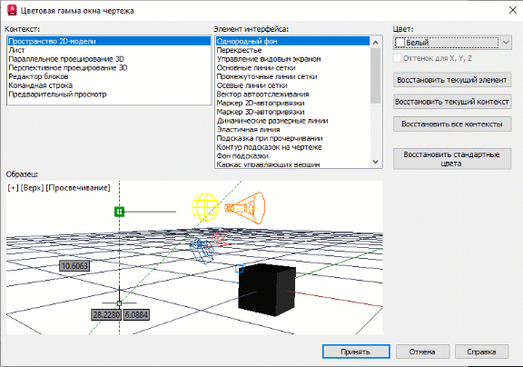Select element 'Промежуточные линии сетки'
Viewport: 523px width, 367px height.
(292, 76)
